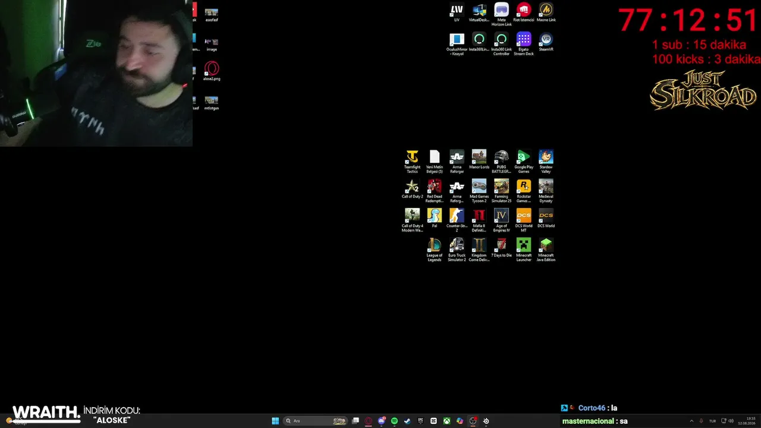Screen dimensions: 761x428
Task: Select the Call of Duty 2 shortcut
Action: [412, 189]
